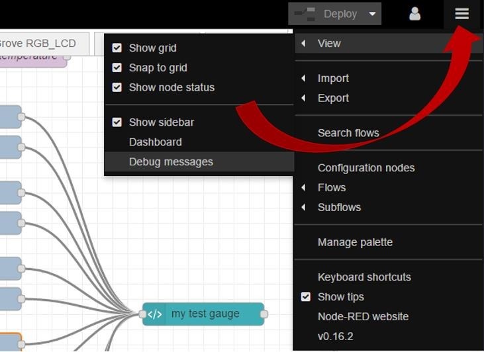Toggle the Show grid checkbox
The height and width of the screenshot is (352, 484).
(117, 48)
